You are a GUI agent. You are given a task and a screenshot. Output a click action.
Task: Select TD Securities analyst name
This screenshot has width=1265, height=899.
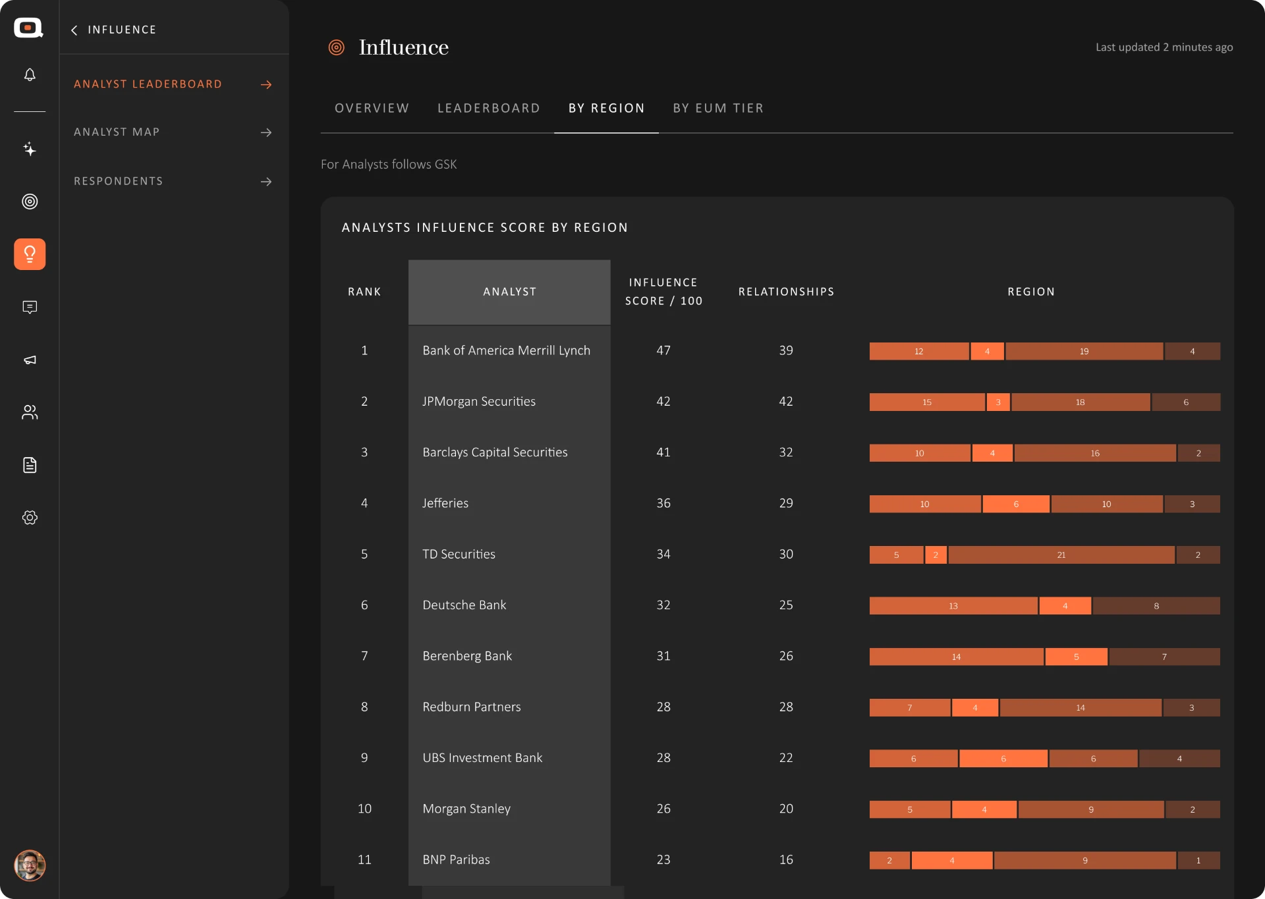459,555
